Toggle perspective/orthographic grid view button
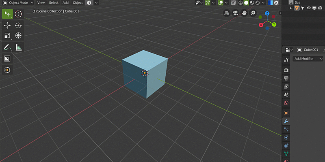 pos(227,13)
